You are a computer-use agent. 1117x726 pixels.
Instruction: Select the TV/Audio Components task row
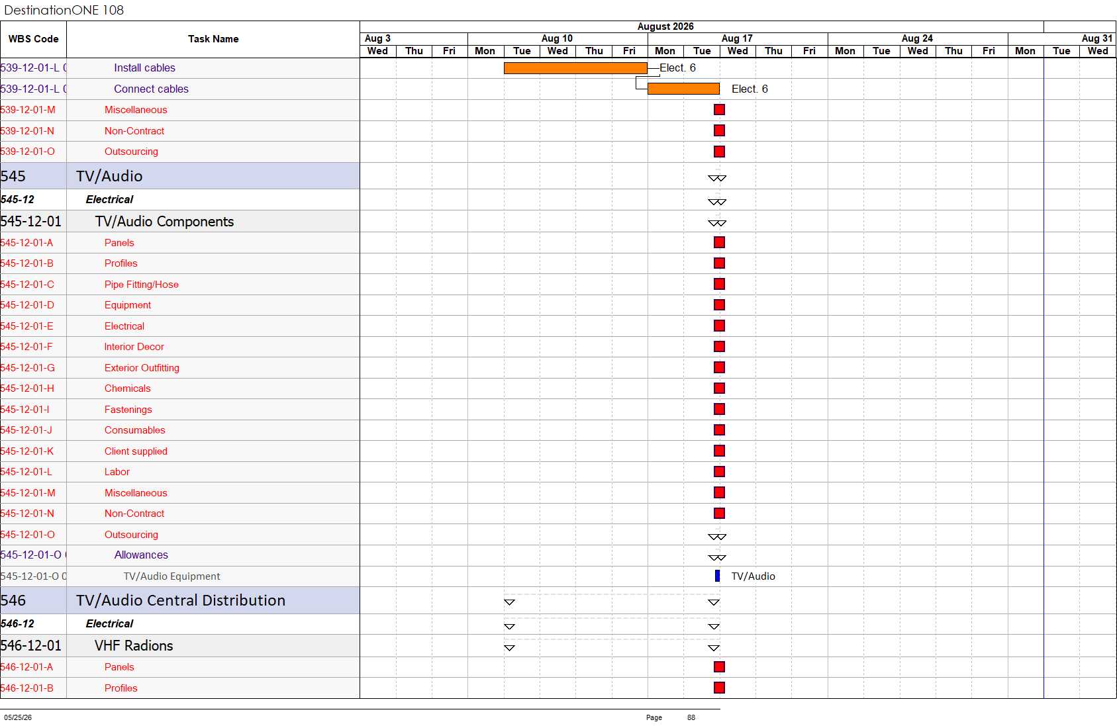point(180,221)
